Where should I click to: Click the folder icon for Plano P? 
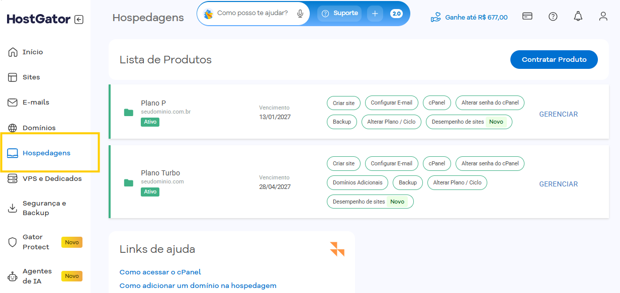coord(129,112)
